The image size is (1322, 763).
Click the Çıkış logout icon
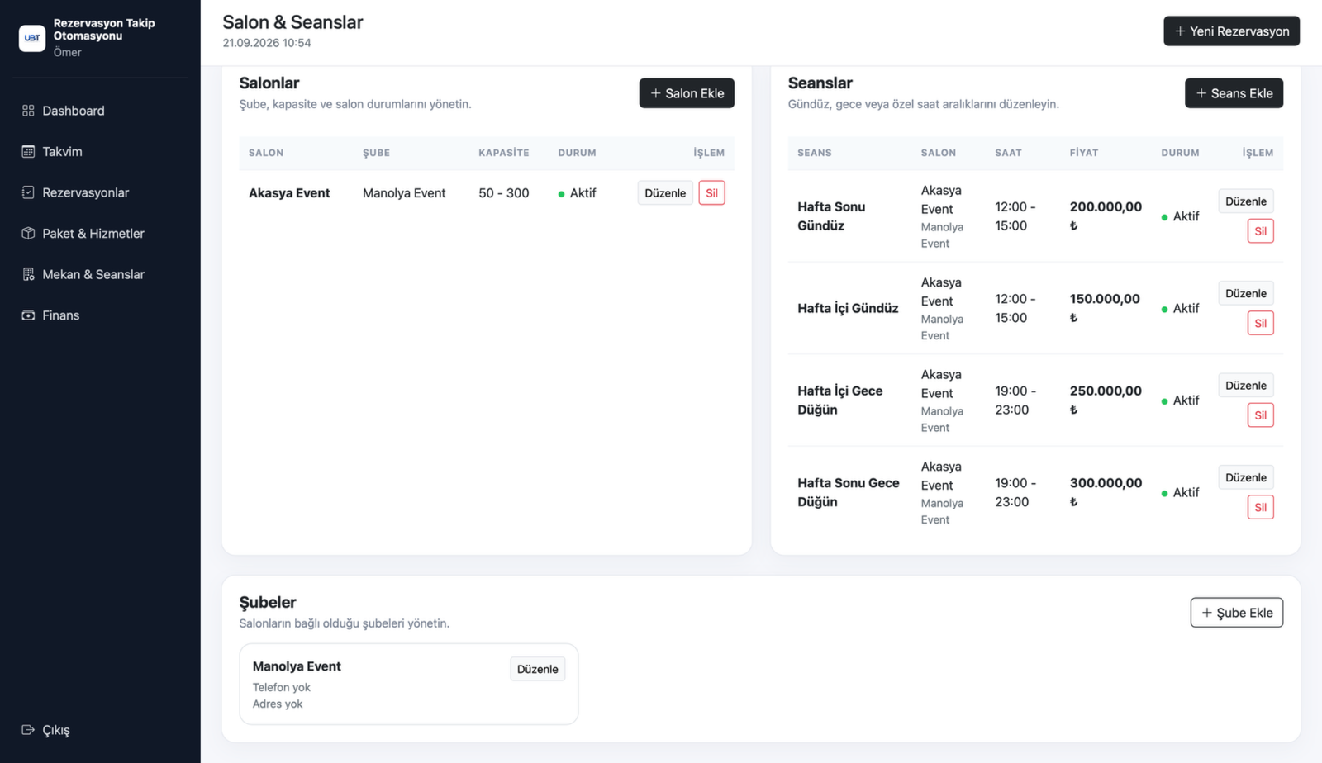coord(28,730)
